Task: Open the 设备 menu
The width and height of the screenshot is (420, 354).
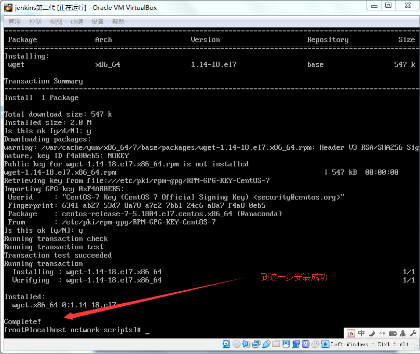Action: coord(97,22)
